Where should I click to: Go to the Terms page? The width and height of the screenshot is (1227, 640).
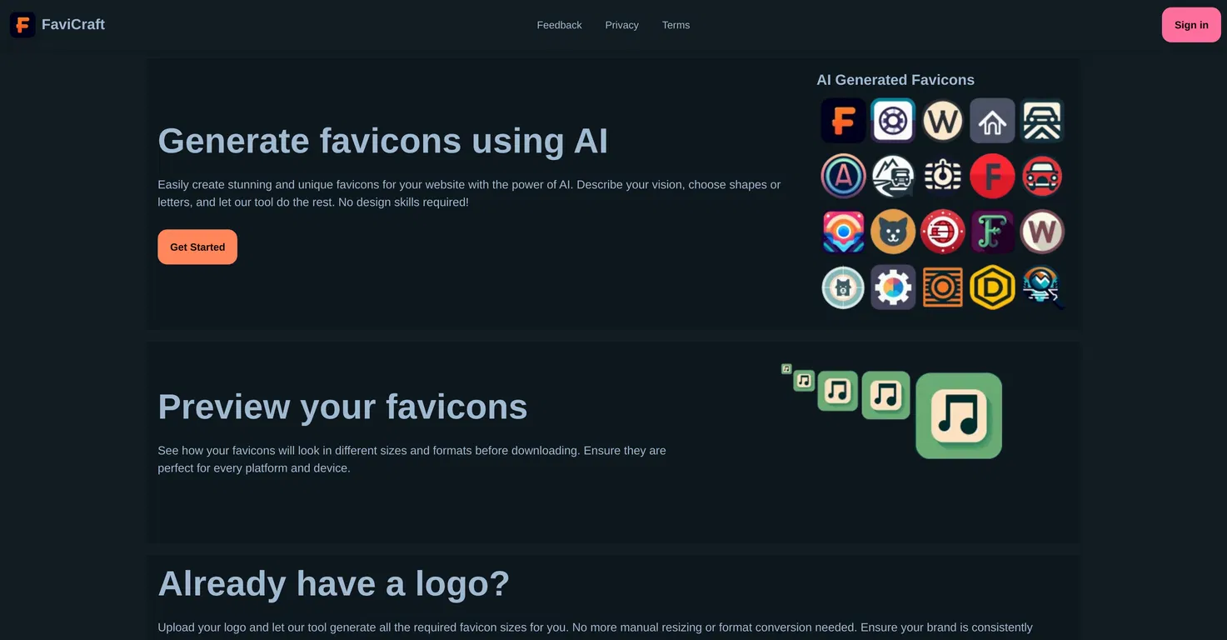point(676,25)
